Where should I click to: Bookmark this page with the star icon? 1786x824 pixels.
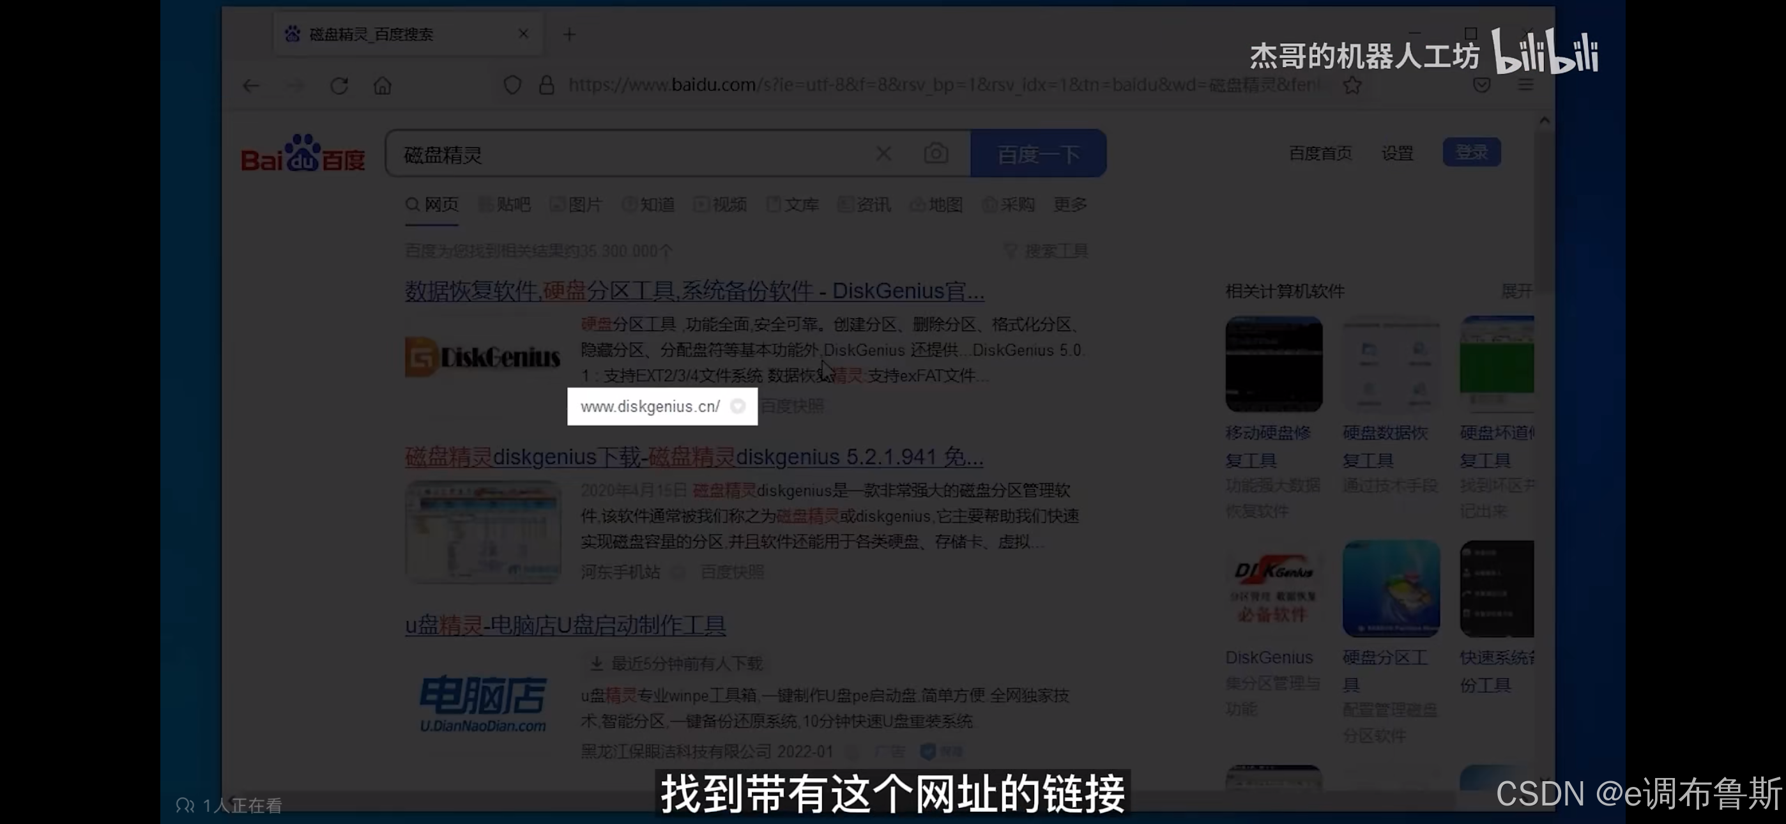point(1352,86)
